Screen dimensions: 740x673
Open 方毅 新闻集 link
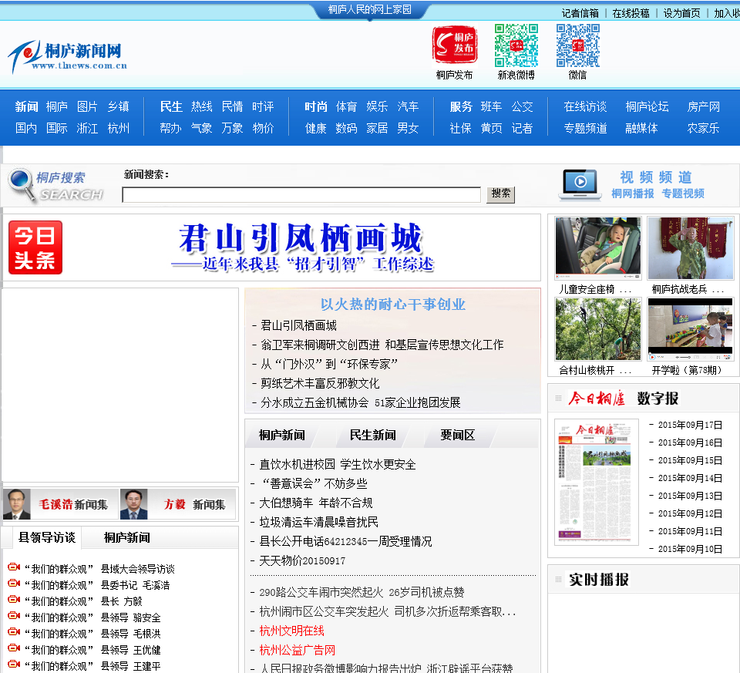(194, 504)
